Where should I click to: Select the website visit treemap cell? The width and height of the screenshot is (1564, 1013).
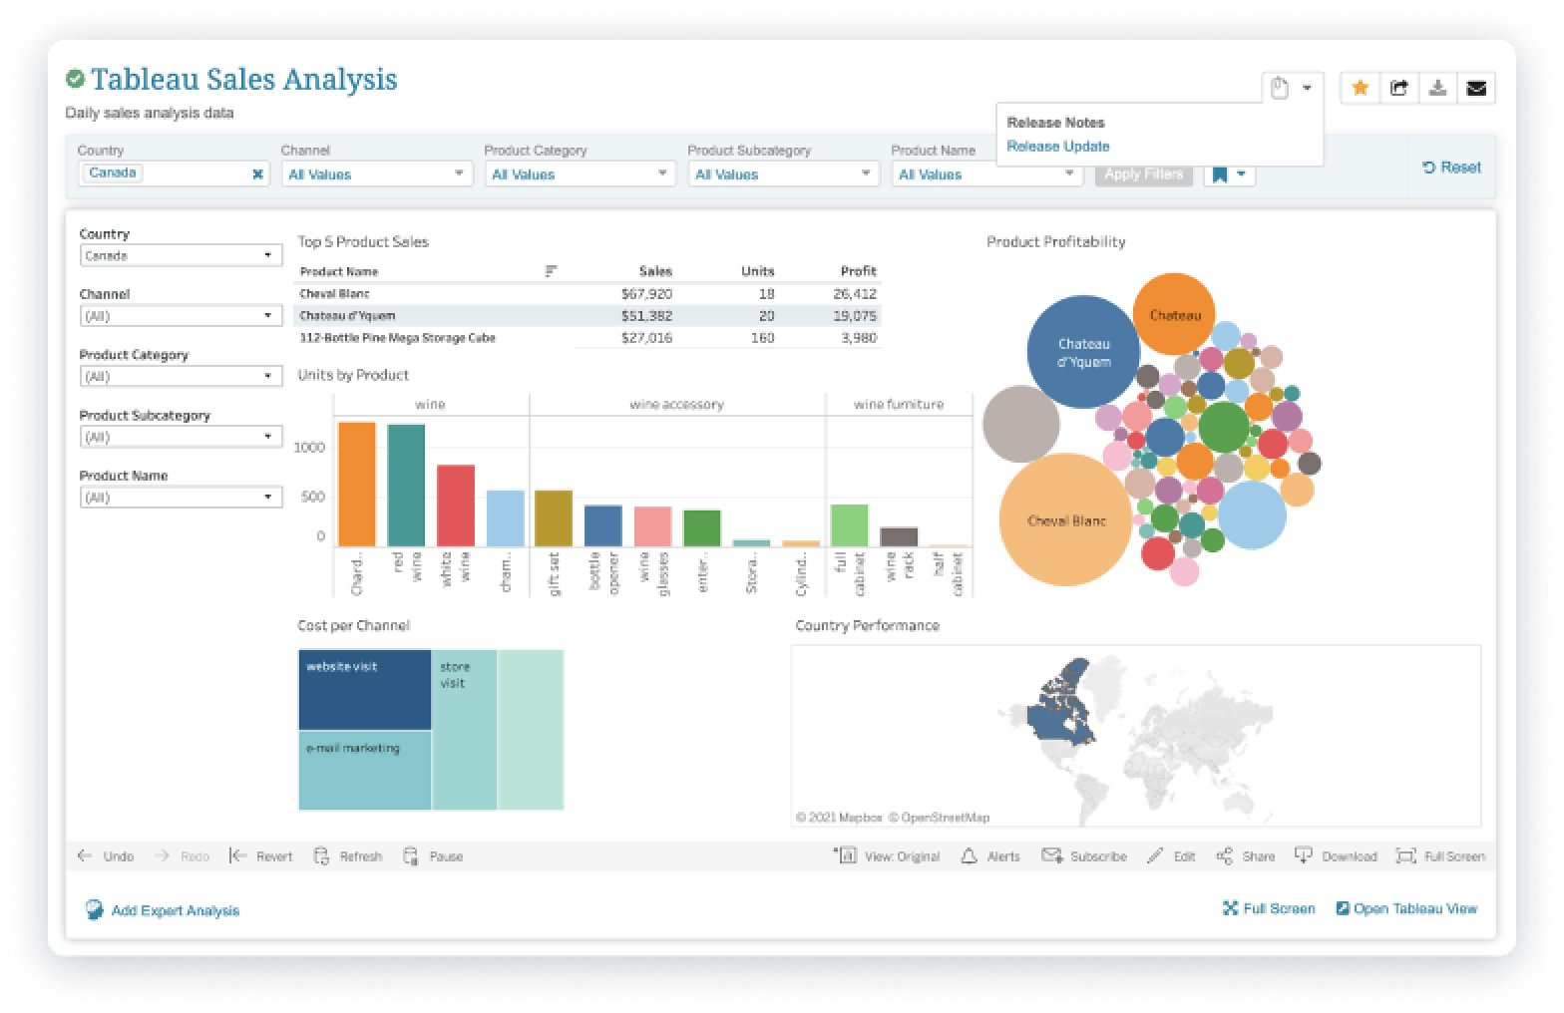pyautogui.click(x=365, y=690)
